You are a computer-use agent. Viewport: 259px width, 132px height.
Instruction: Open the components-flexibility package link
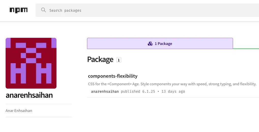pyautogui.click(x=113, y=76)
